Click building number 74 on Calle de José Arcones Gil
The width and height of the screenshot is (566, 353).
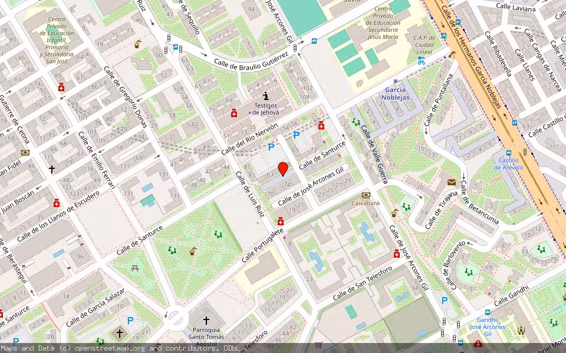click(288, 184)
